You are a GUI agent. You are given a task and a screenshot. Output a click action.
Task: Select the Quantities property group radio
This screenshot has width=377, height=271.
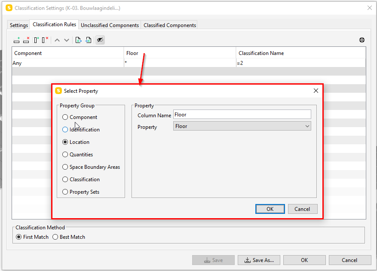coord(65,155)
